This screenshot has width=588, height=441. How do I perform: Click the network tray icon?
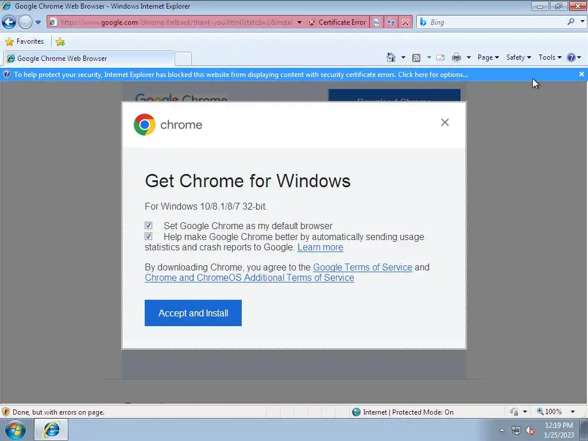tap(516, 431)
